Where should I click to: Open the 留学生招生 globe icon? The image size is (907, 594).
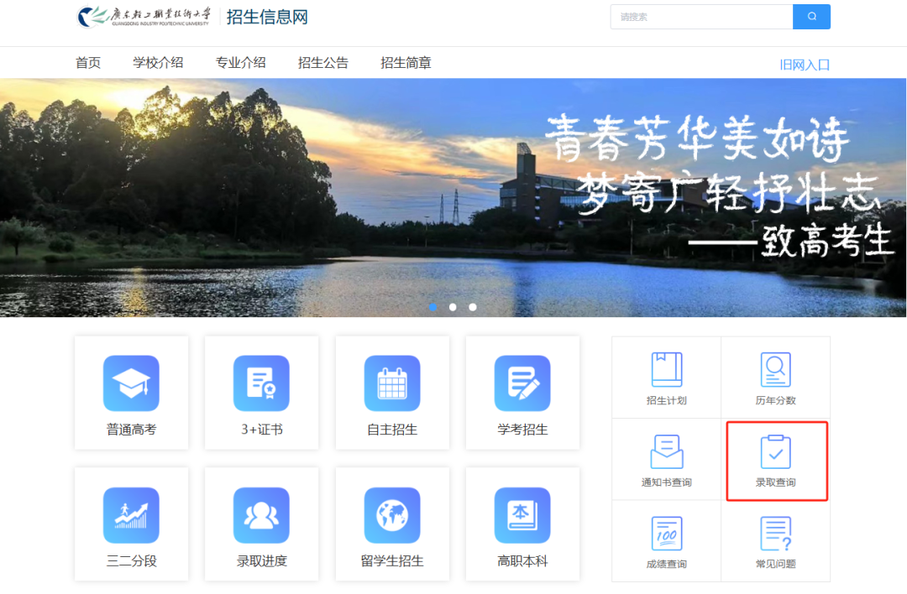(x=392, y=515)
